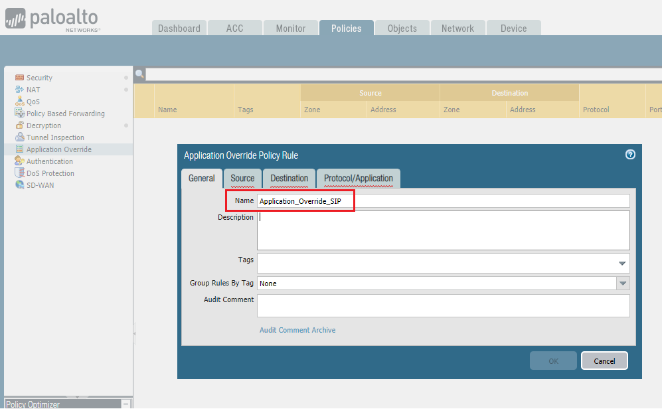Click the Policy Optimizer panel title
The height and width of the screenshot is (409, 662).
(33, 404)
